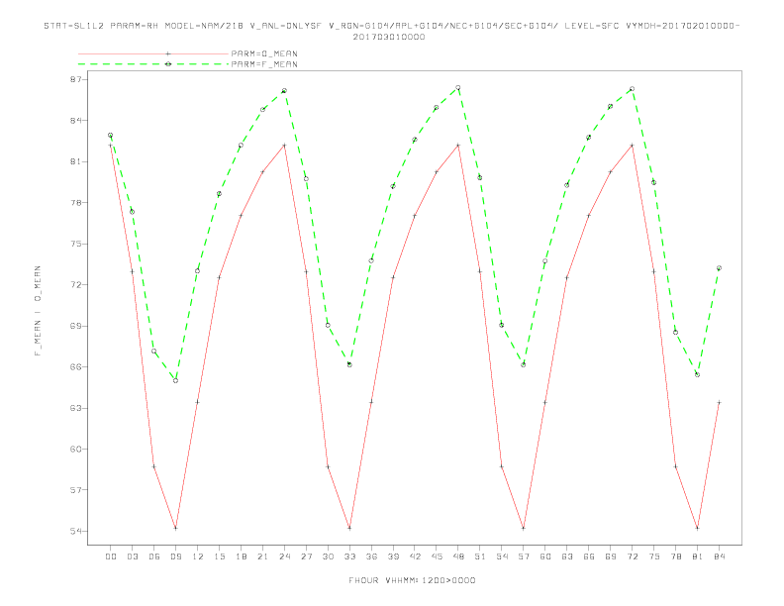Click x-axis tick label 00

coord(111,556)
